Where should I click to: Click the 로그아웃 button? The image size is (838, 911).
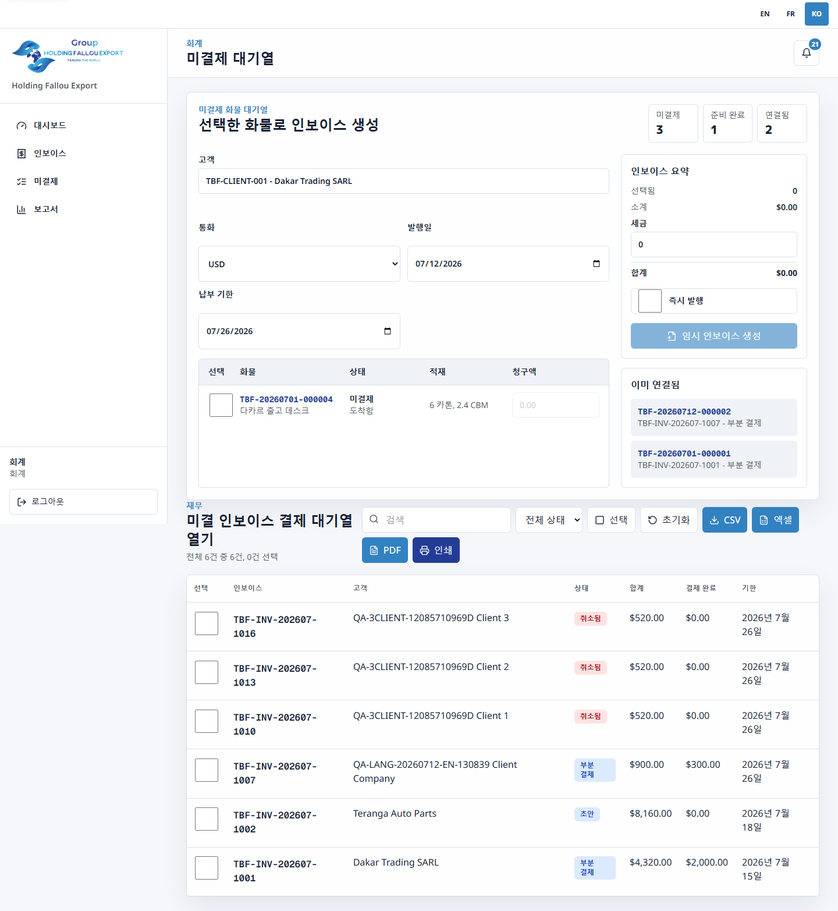[x=83, y=502]
